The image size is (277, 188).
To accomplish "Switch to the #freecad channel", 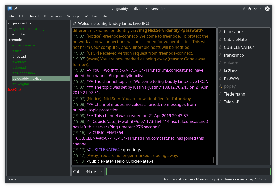I will [19, 56].
